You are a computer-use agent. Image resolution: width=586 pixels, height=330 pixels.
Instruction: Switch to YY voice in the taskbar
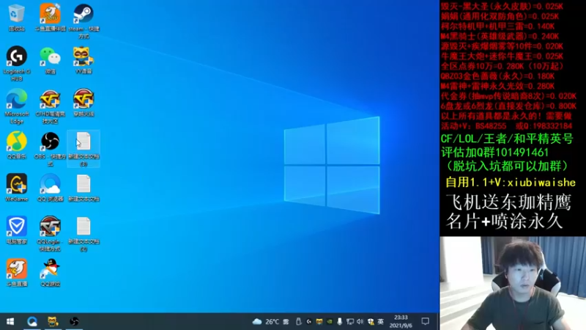click(x=53, y=321)
